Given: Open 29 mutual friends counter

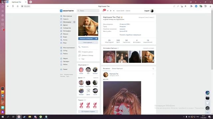Looking at the screenshot, I should (109, 41).
